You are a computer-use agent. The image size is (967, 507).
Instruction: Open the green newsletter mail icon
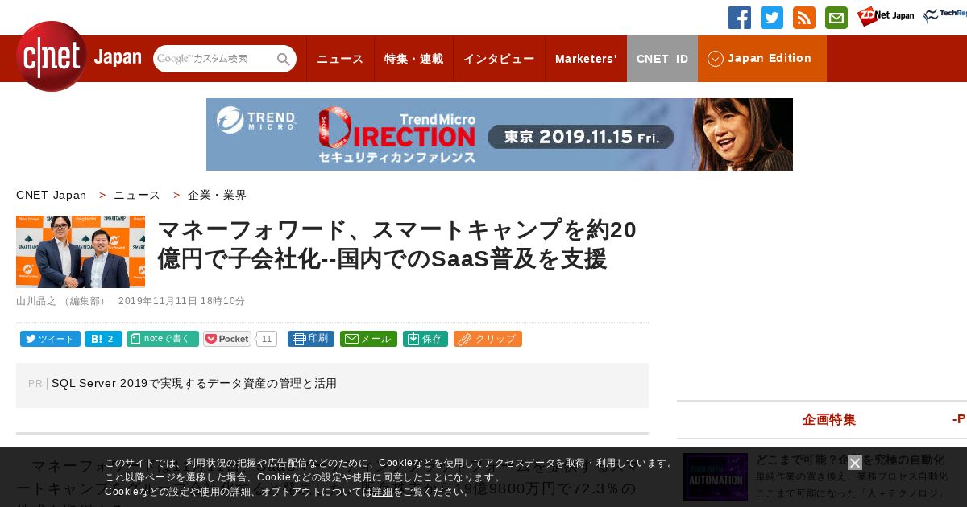[x=836, y=18]
